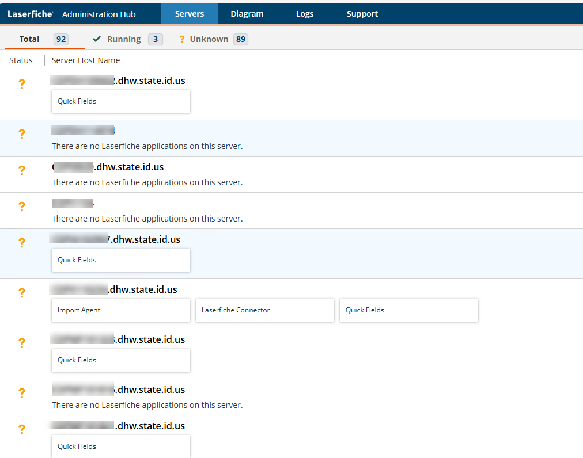This screenshot has height=458, width=583.
Task: Select the second row's no-applications message
Action: [x=147, y=146]
